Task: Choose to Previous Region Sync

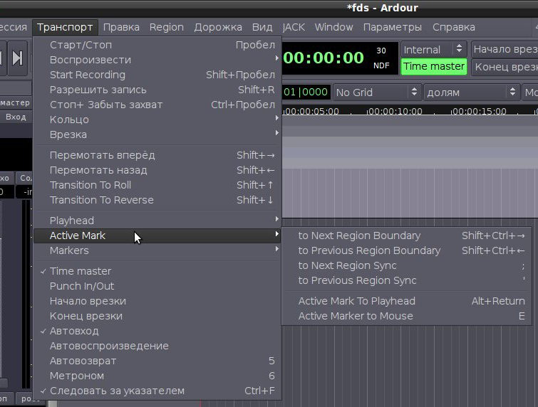Action: tap(407, 280)
